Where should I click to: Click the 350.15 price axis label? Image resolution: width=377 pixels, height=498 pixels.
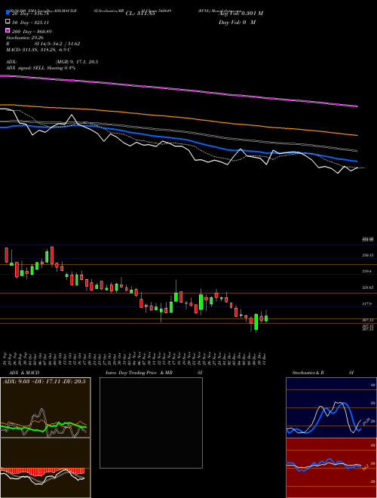coord(368,255)
